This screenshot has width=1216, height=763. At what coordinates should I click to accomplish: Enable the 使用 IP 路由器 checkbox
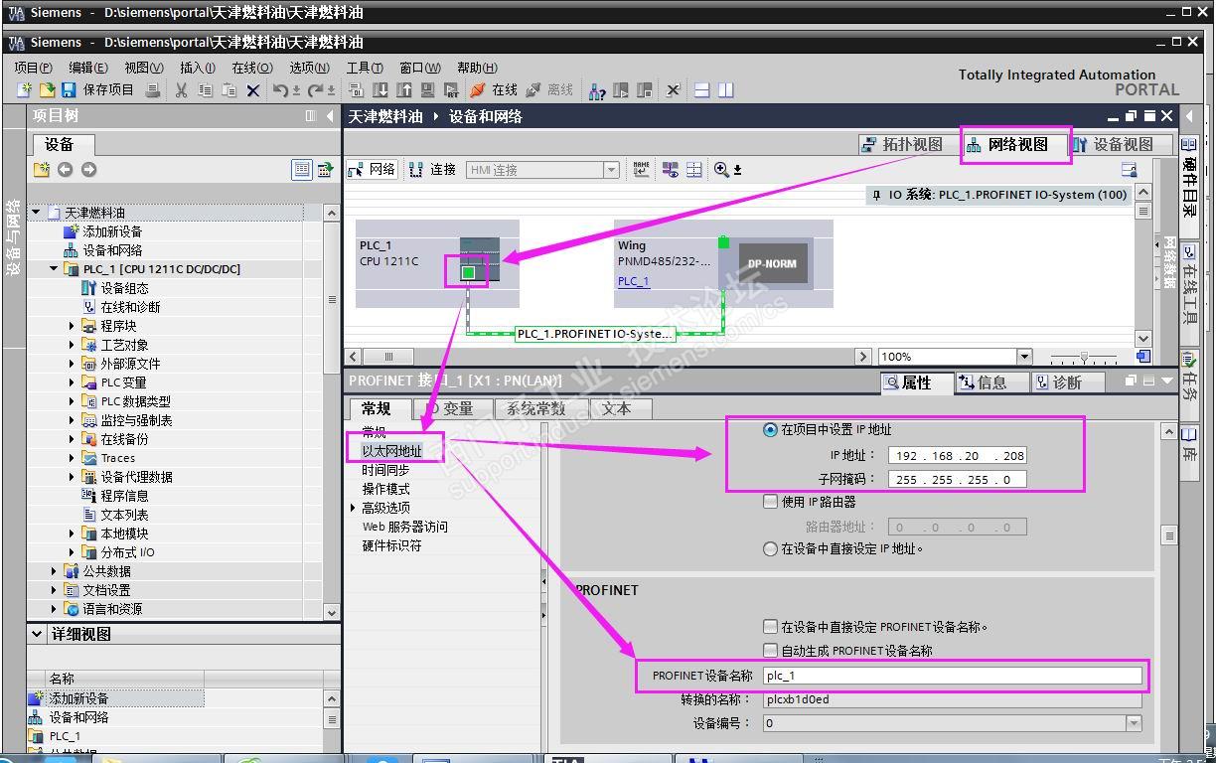770,502
